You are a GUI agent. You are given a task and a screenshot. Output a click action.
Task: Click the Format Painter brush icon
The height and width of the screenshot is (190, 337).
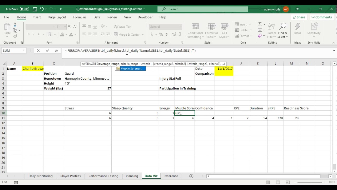click(15, 36)
